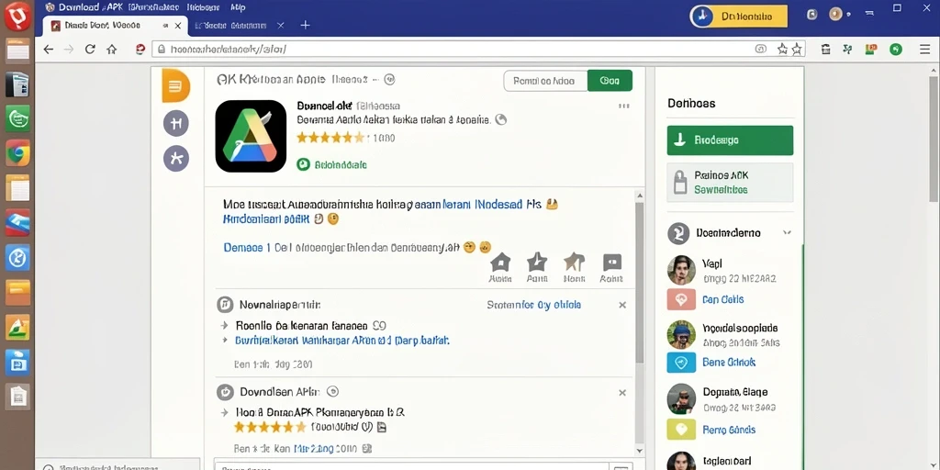
Task: Go back with the browser back arrow
Action: click(49, 50)
